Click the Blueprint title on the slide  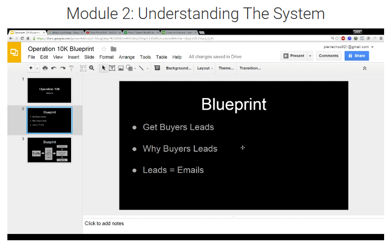click(x=234, y=104)
